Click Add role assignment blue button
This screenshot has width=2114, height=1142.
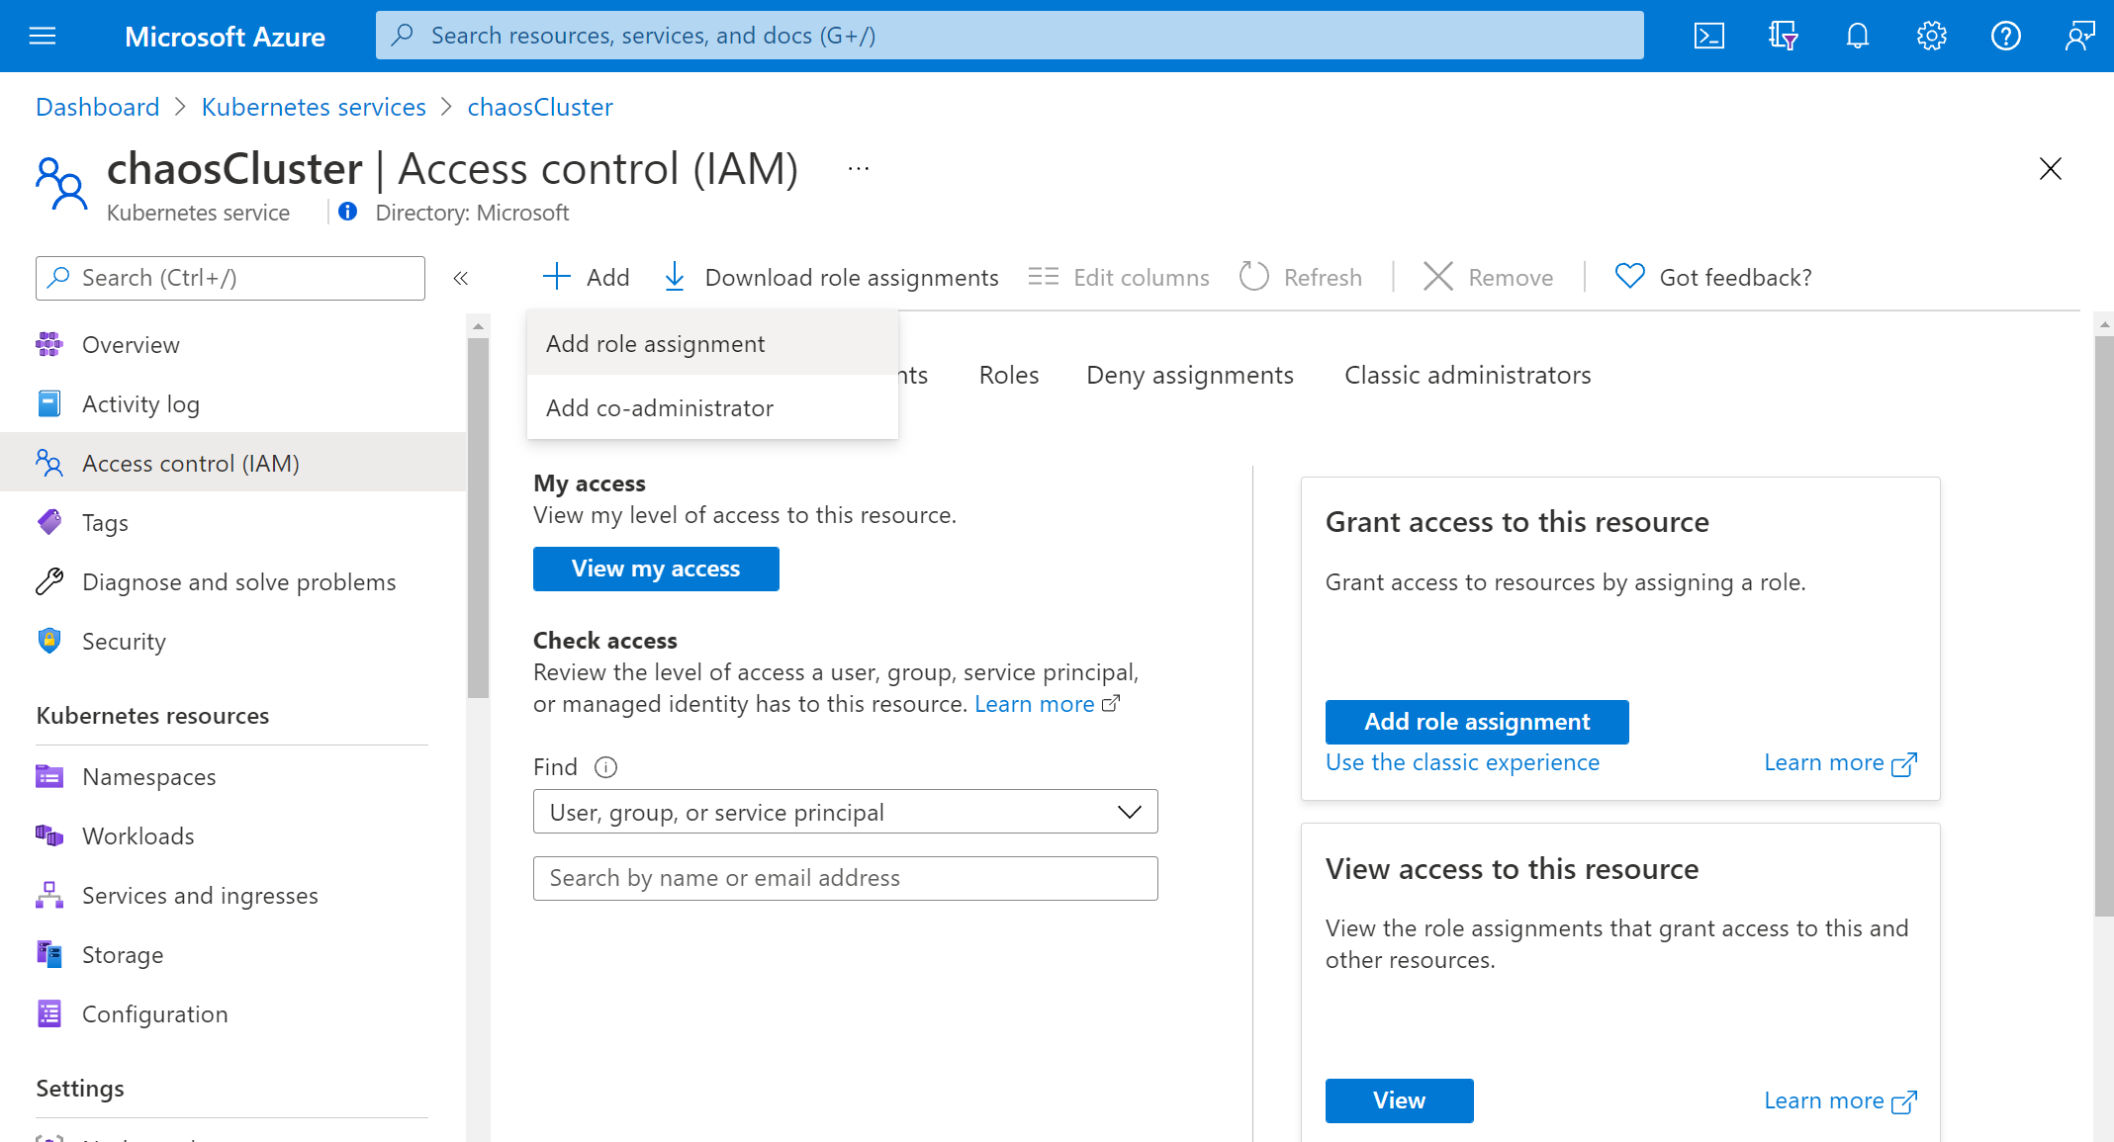(1477, 722)
